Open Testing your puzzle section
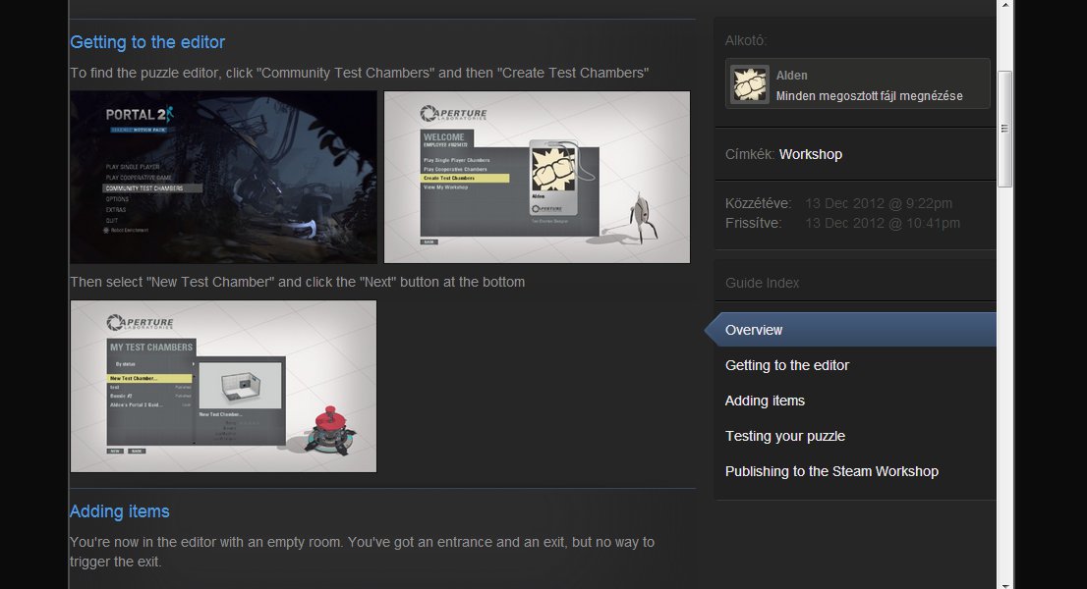Viewport: 1087px width, 589px height. [x=784, y=436]
